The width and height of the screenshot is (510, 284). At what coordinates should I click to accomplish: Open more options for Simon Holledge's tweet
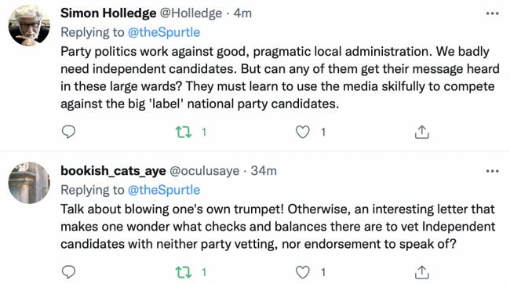click(x=493, y=13)
